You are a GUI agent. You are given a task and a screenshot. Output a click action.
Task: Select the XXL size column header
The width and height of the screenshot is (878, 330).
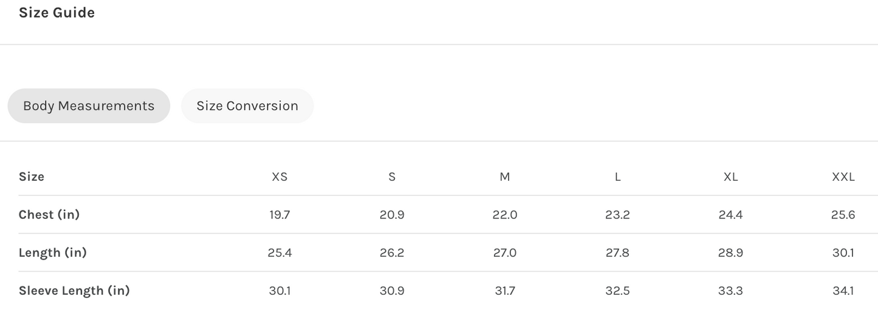pyautogui.click(x=843, y=177)
